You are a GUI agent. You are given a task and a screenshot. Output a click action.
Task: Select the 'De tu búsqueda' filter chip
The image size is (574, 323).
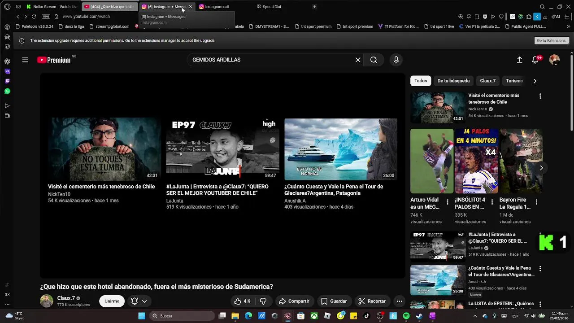click(x=453, y=81)
